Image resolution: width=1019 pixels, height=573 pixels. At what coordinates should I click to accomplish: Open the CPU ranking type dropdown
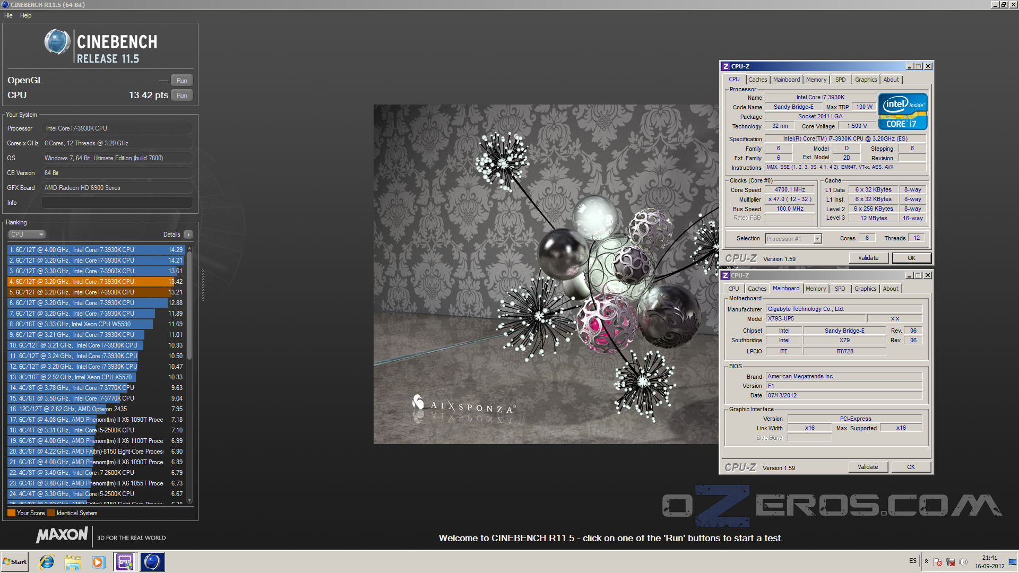pyautogui.click(x=27, y=235)
